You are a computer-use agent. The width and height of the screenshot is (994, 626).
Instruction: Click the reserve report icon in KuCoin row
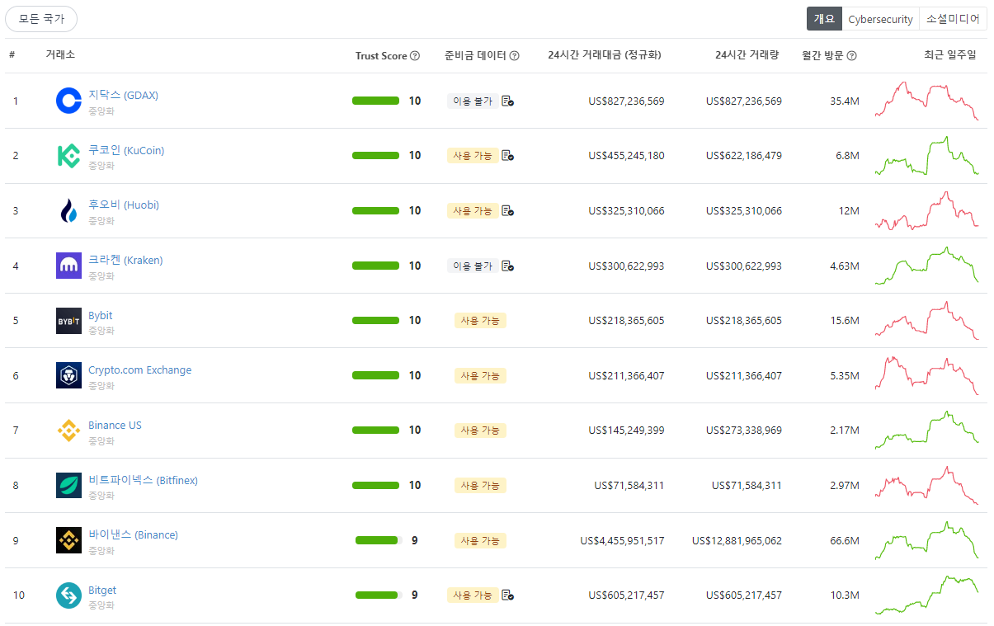tap(507, 155)
